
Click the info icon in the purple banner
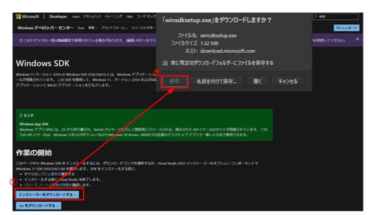coord(21,40)
